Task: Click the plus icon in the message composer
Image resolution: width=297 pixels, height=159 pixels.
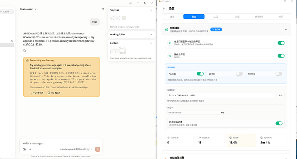Action: pyautogui.click(x=30, y=149)
